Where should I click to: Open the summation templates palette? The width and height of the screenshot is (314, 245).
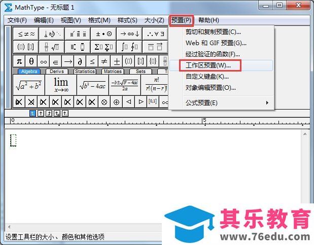click(x=103, y=47)
